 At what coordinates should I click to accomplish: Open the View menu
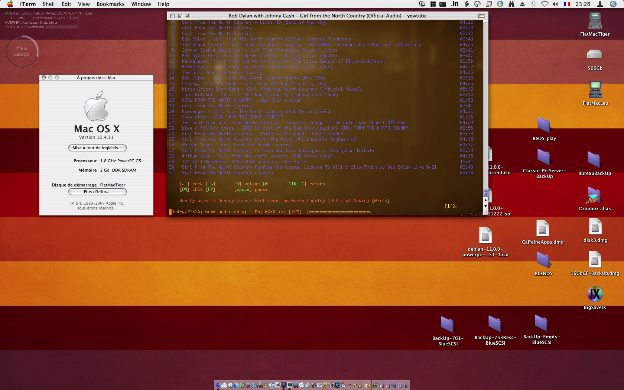(84, 4)
